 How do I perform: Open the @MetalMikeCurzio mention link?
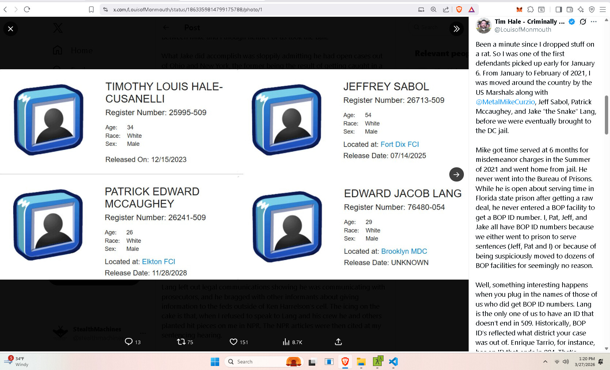(505, 102)
